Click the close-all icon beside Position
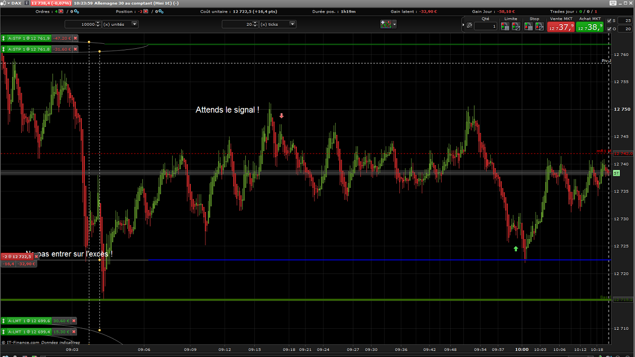Screen dimensions: 635x357 [145, 11]
